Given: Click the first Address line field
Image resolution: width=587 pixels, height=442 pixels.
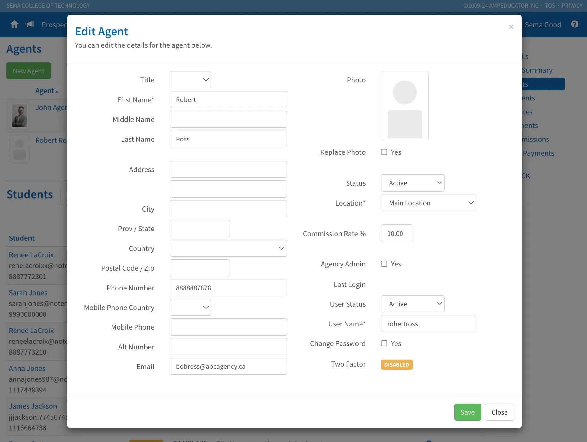Looking at the screenshot, I should [x=228, y=170].
